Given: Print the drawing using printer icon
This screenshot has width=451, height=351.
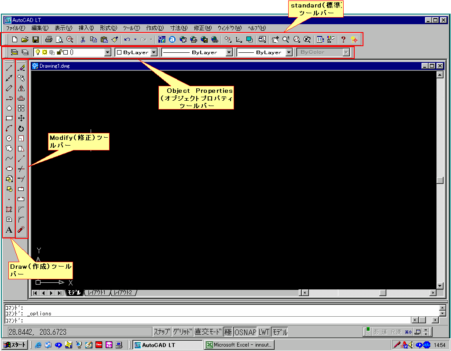Looking at the screenshot, I should pyautogui.click(x=48, y=40).
